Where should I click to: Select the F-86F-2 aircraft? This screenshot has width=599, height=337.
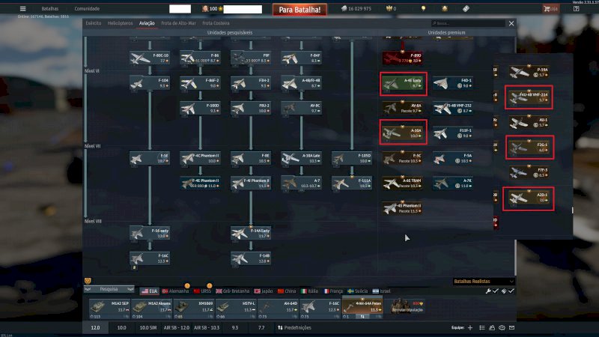[x=200, y=83]
